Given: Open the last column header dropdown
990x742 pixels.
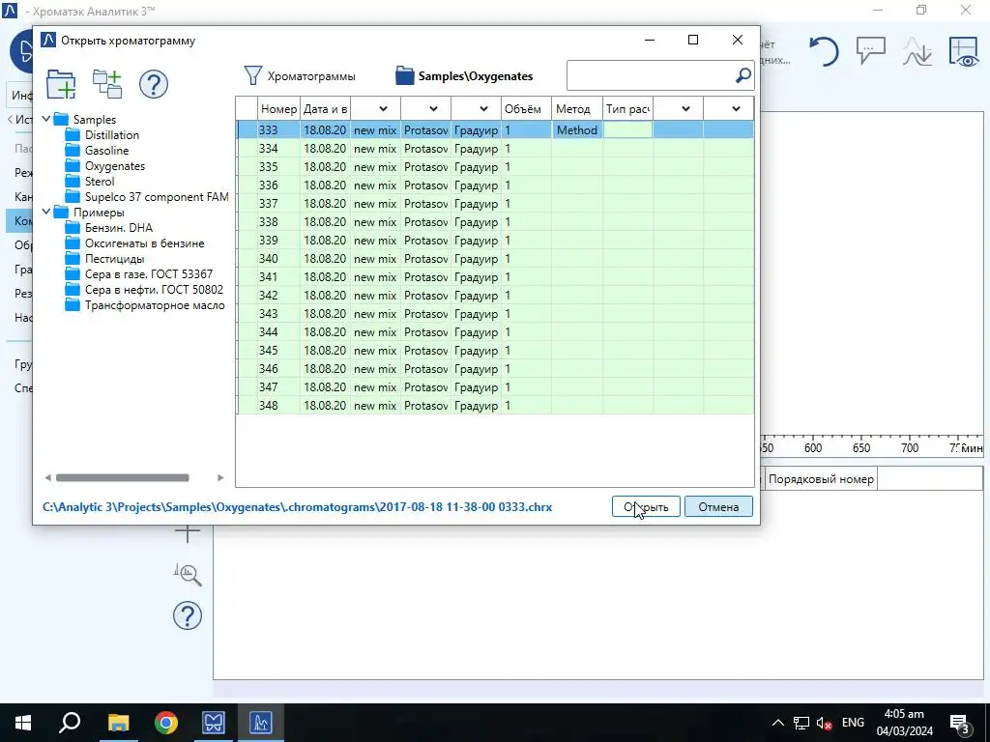Looking at the screenshot, I should [x=736, y=109].
